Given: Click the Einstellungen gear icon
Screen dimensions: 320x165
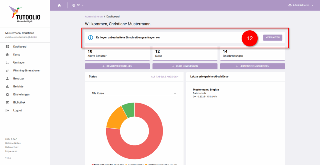Looking at the screenshot, I should [x=7, y=95].
